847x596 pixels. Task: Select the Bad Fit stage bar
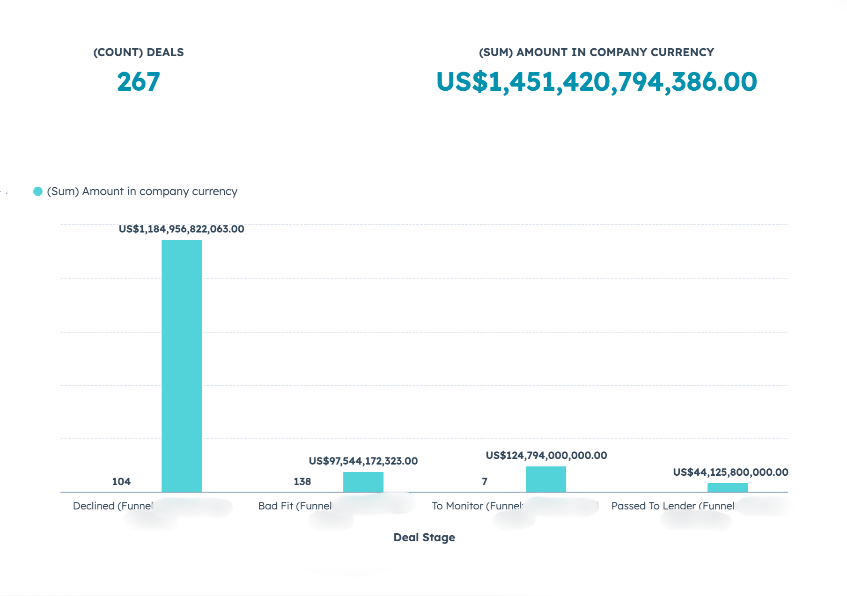pos(363,482)
